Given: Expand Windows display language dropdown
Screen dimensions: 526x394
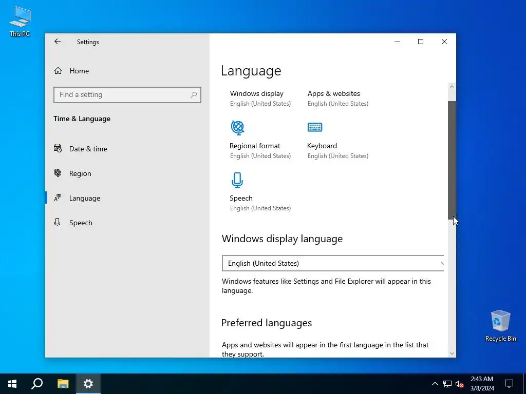Looking at the screenshot, I should (333, 263).
